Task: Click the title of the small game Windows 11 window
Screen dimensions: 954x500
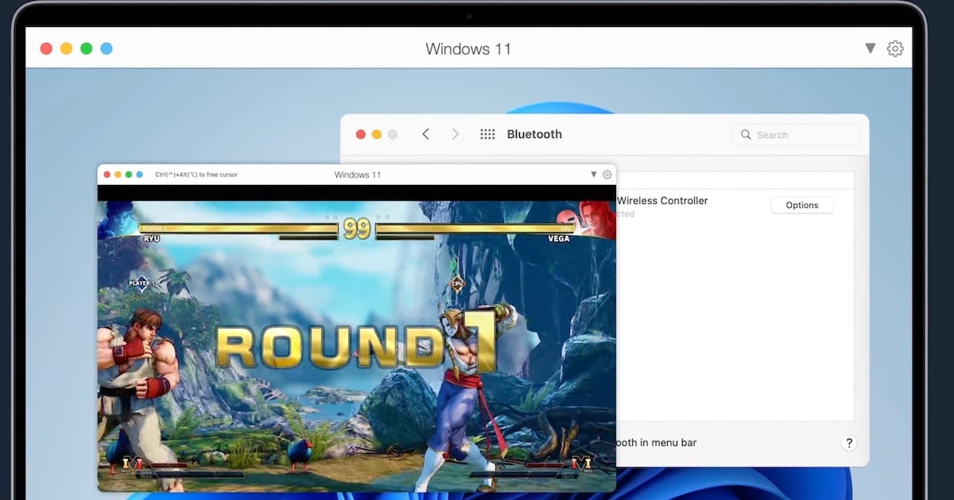Action: [x=358, y=175]
